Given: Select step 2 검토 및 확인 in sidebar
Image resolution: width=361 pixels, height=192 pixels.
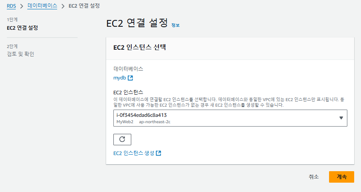Looking at the screenshot, I should pyautogui.click(x=20, y=54).
